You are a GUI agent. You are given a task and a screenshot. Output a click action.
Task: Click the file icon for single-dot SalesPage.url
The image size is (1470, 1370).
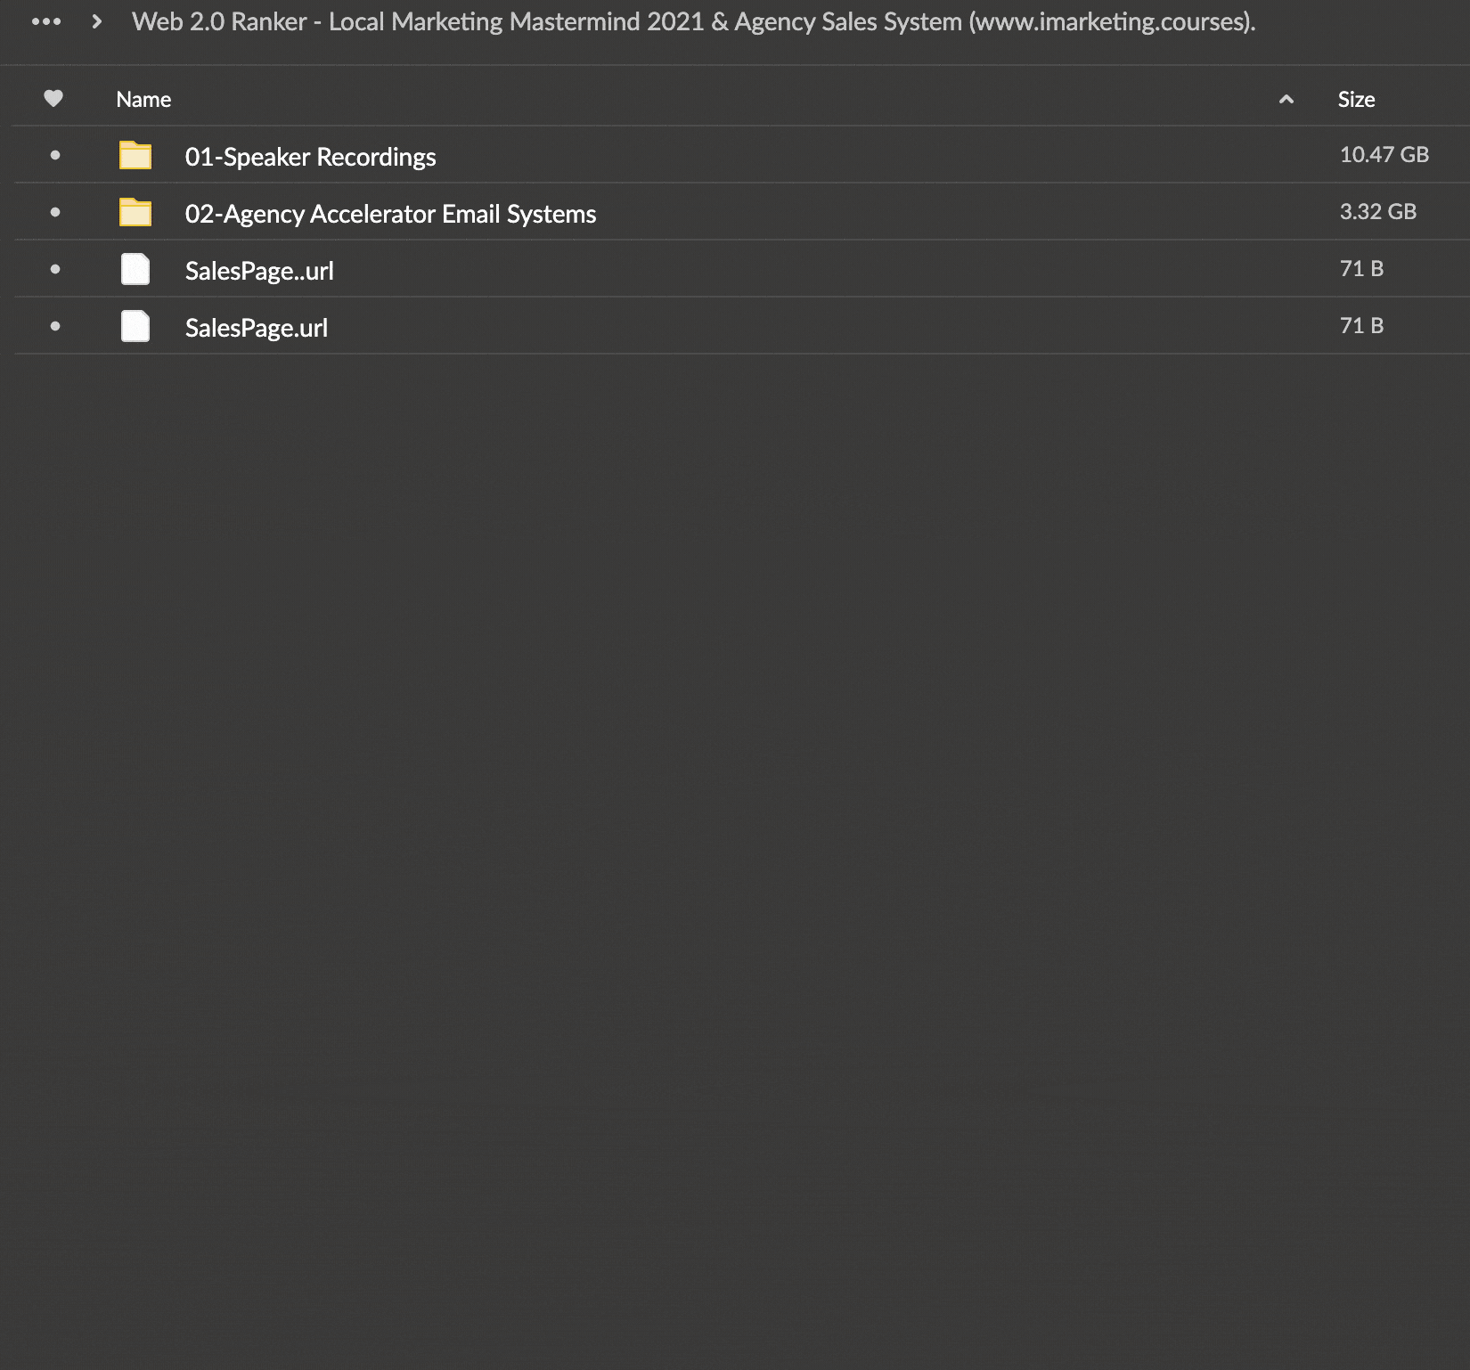pos(135,326)
